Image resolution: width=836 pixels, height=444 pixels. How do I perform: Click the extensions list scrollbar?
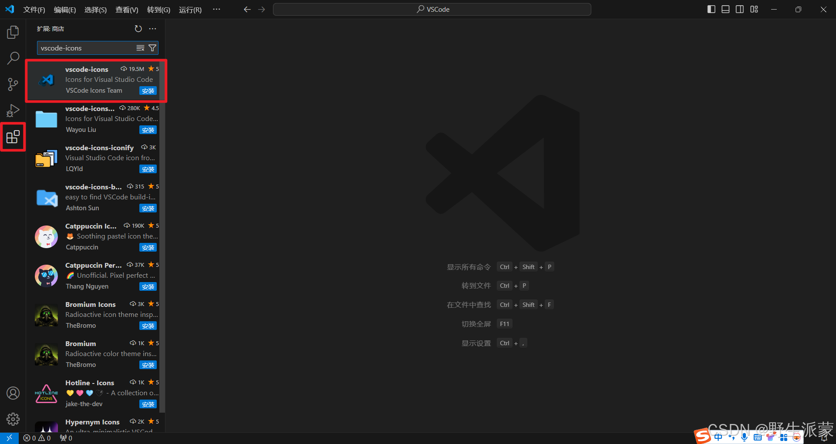(x=162, y=237)
